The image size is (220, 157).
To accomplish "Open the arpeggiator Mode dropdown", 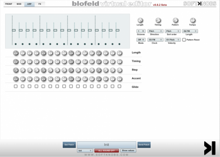I will (x=141, y=40).
